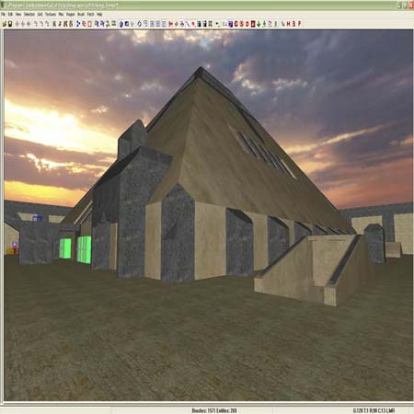Click the dark red square patch toolbar icon
The width and height of the screenshot is (414, 414).
(x=253, y=24)
